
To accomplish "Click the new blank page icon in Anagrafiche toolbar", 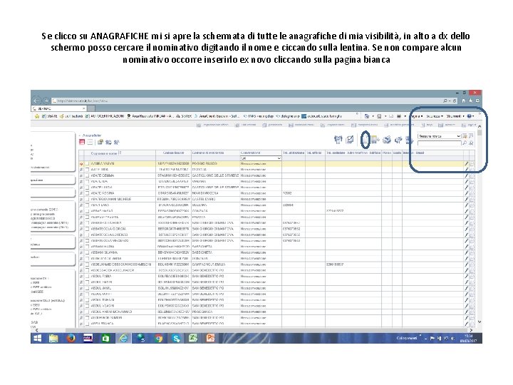I will (x=366, y=140).
